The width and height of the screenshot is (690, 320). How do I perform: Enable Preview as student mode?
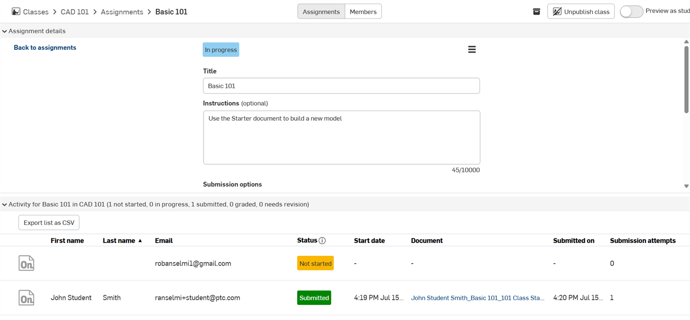[631, 12]
